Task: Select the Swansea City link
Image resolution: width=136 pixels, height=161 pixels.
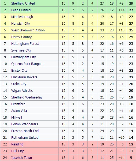Action: tap(21, 50)
